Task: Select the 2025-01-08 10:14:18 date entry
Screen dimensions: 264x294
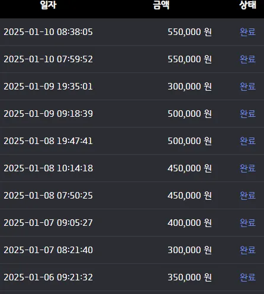Action: (48, 168)
